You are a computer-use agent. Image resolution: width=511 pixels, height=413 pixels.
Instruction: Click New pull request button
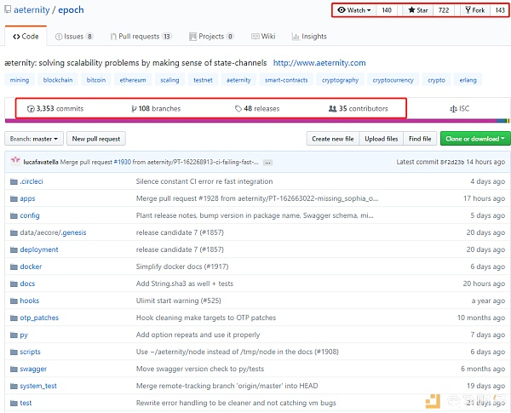[96, 139]
